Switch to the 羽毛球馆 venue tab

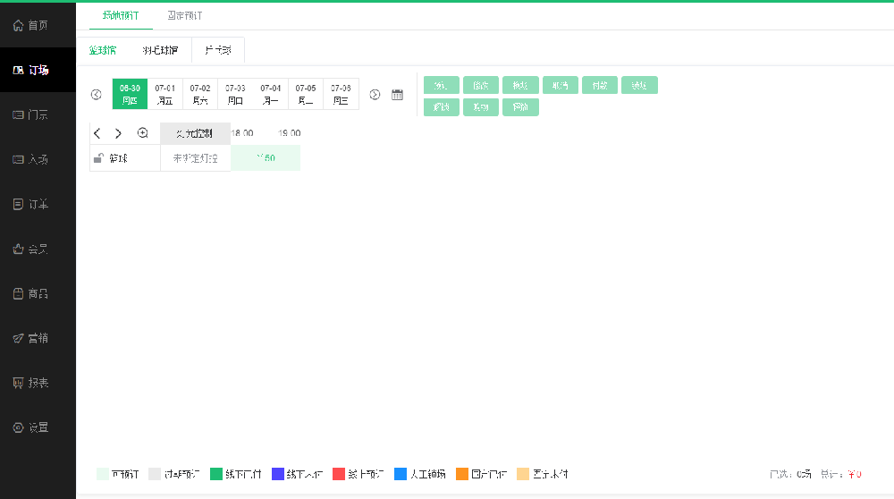160,50
